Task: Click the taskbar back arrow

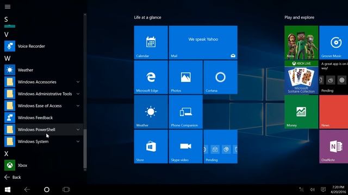Action: 27,190
